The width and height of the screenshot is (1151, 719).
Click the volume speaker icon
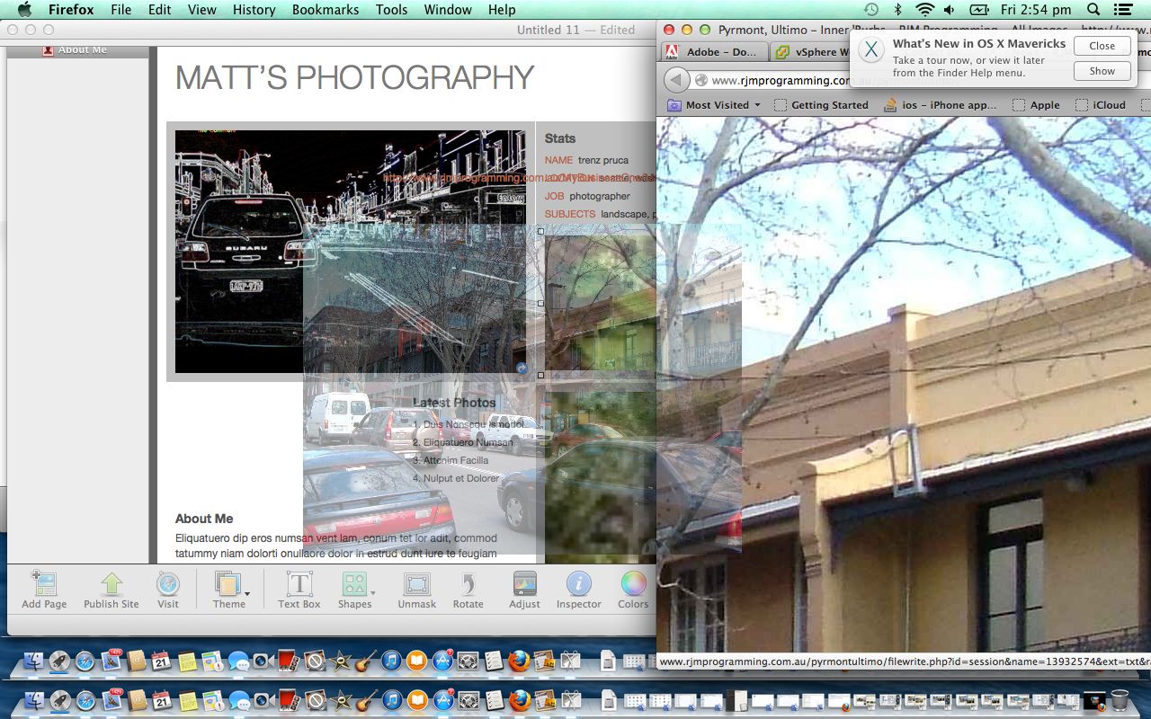tap(950, 10)
